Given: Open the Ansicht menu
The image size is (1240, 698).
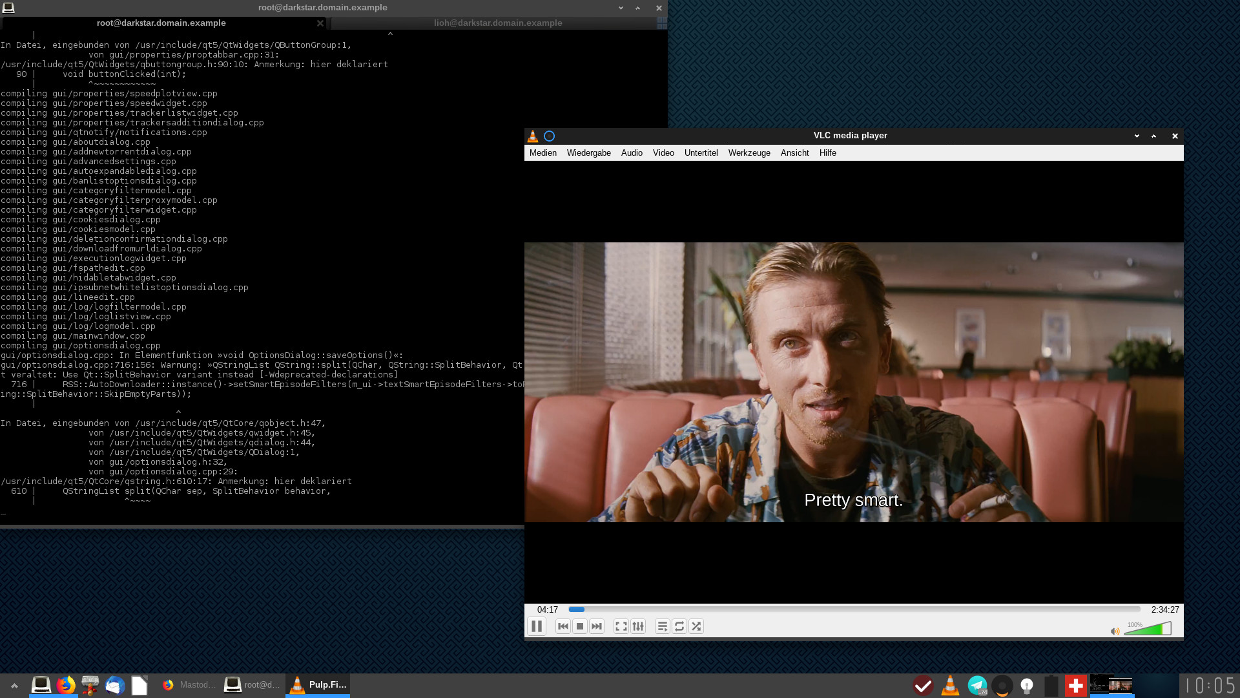Looking at the screenshot, I should (795, 153).
